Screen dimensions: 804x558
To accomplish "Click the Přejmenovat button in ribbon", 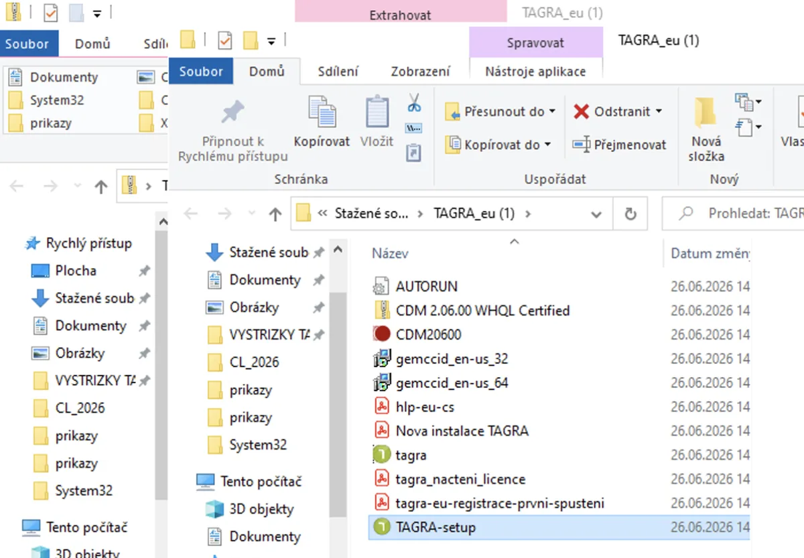I will (x=619, y=145).
